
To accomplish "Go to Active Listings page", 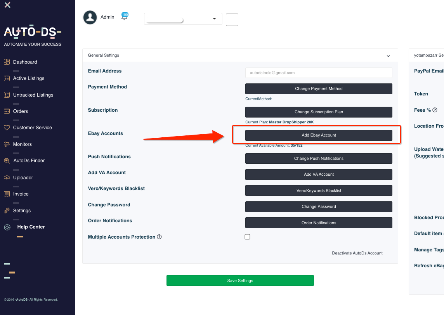I will click(x=29, y=78).
